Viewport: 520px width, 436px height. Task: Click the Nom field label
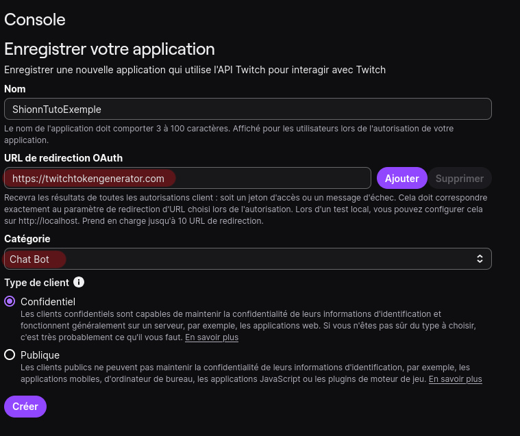(x=15, y=89)
